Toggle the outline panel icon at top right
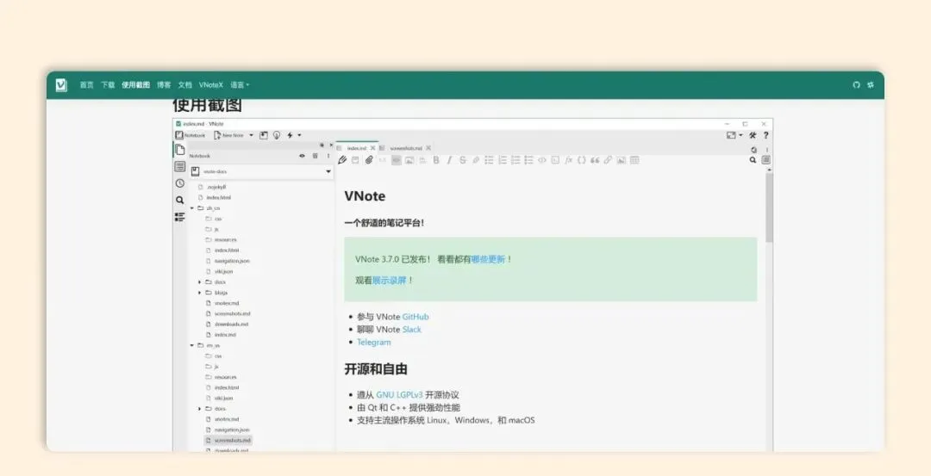 (766, 160)
